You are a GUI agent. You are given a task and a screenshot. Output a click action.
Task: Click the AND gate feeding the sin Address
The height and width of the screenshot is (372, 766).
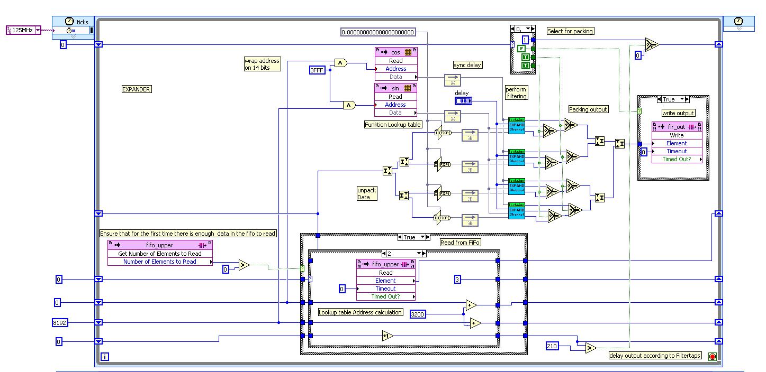(349, 105)
